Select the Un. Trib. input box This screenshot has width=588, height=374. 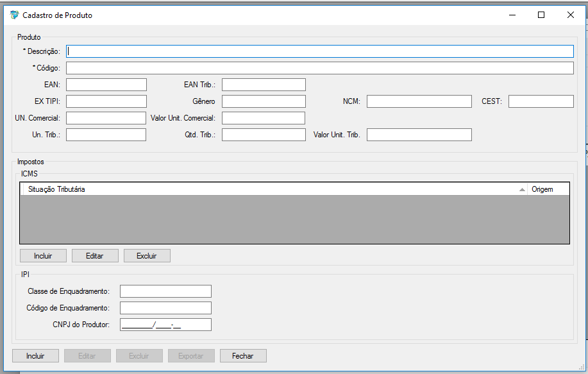pos(106,135)
